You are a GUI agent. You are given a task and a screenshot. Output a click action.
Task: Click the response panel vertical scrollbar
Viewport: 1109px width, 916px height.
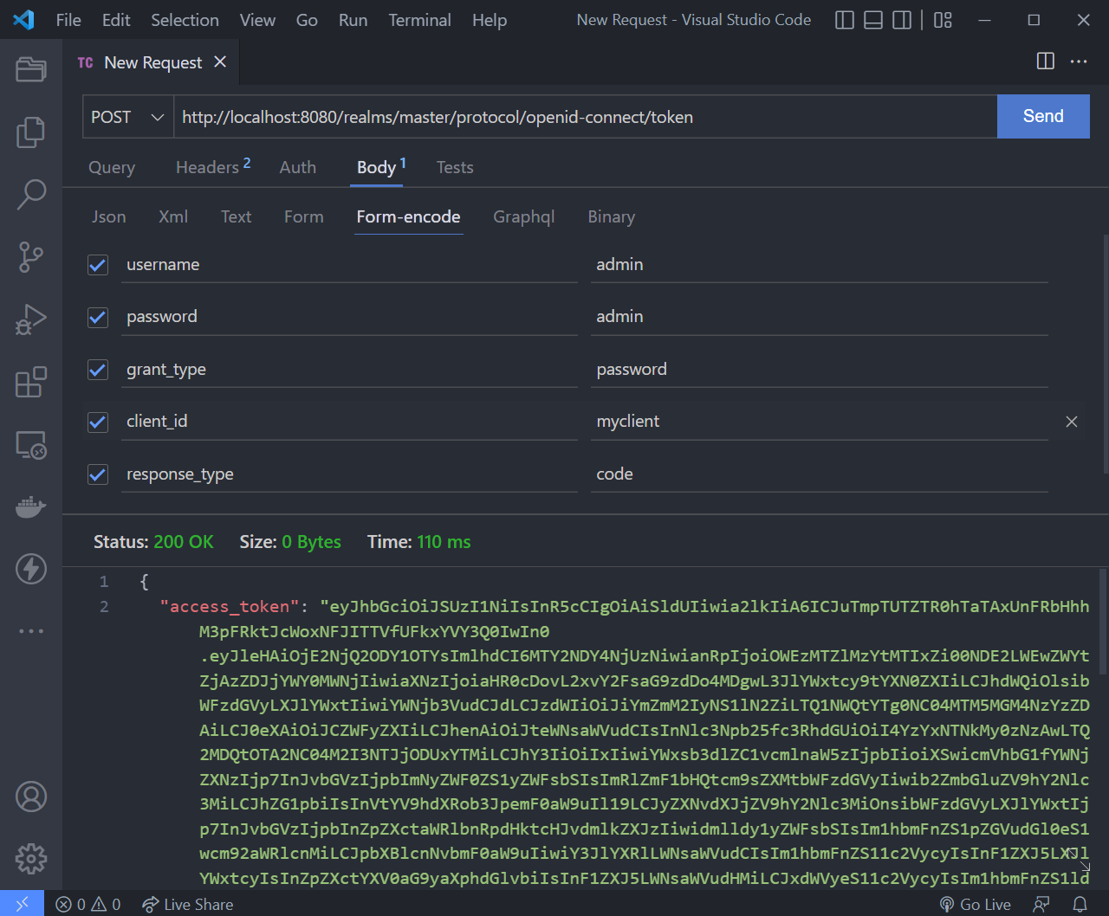pos(1102,622)
